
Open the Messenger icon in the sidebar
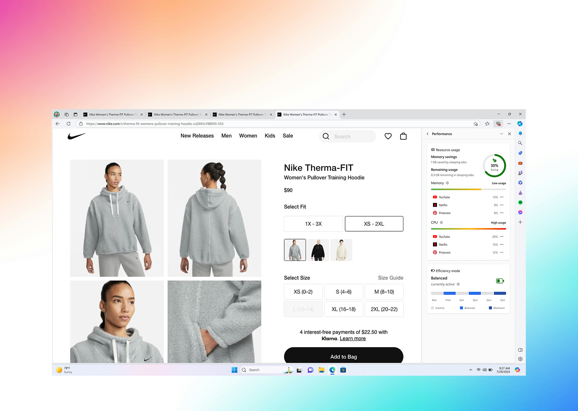[x=520, y=212]
